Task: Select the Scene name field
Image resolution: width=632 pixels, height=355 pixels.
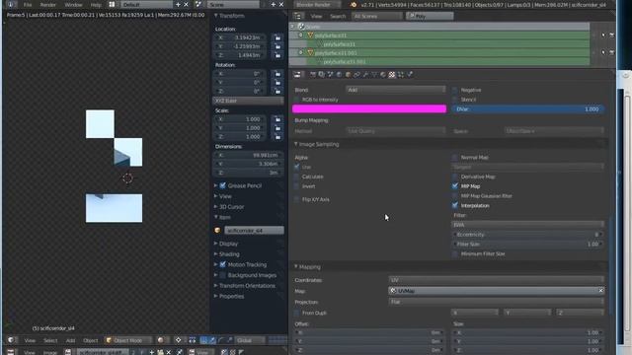Action: pos(233,4)
